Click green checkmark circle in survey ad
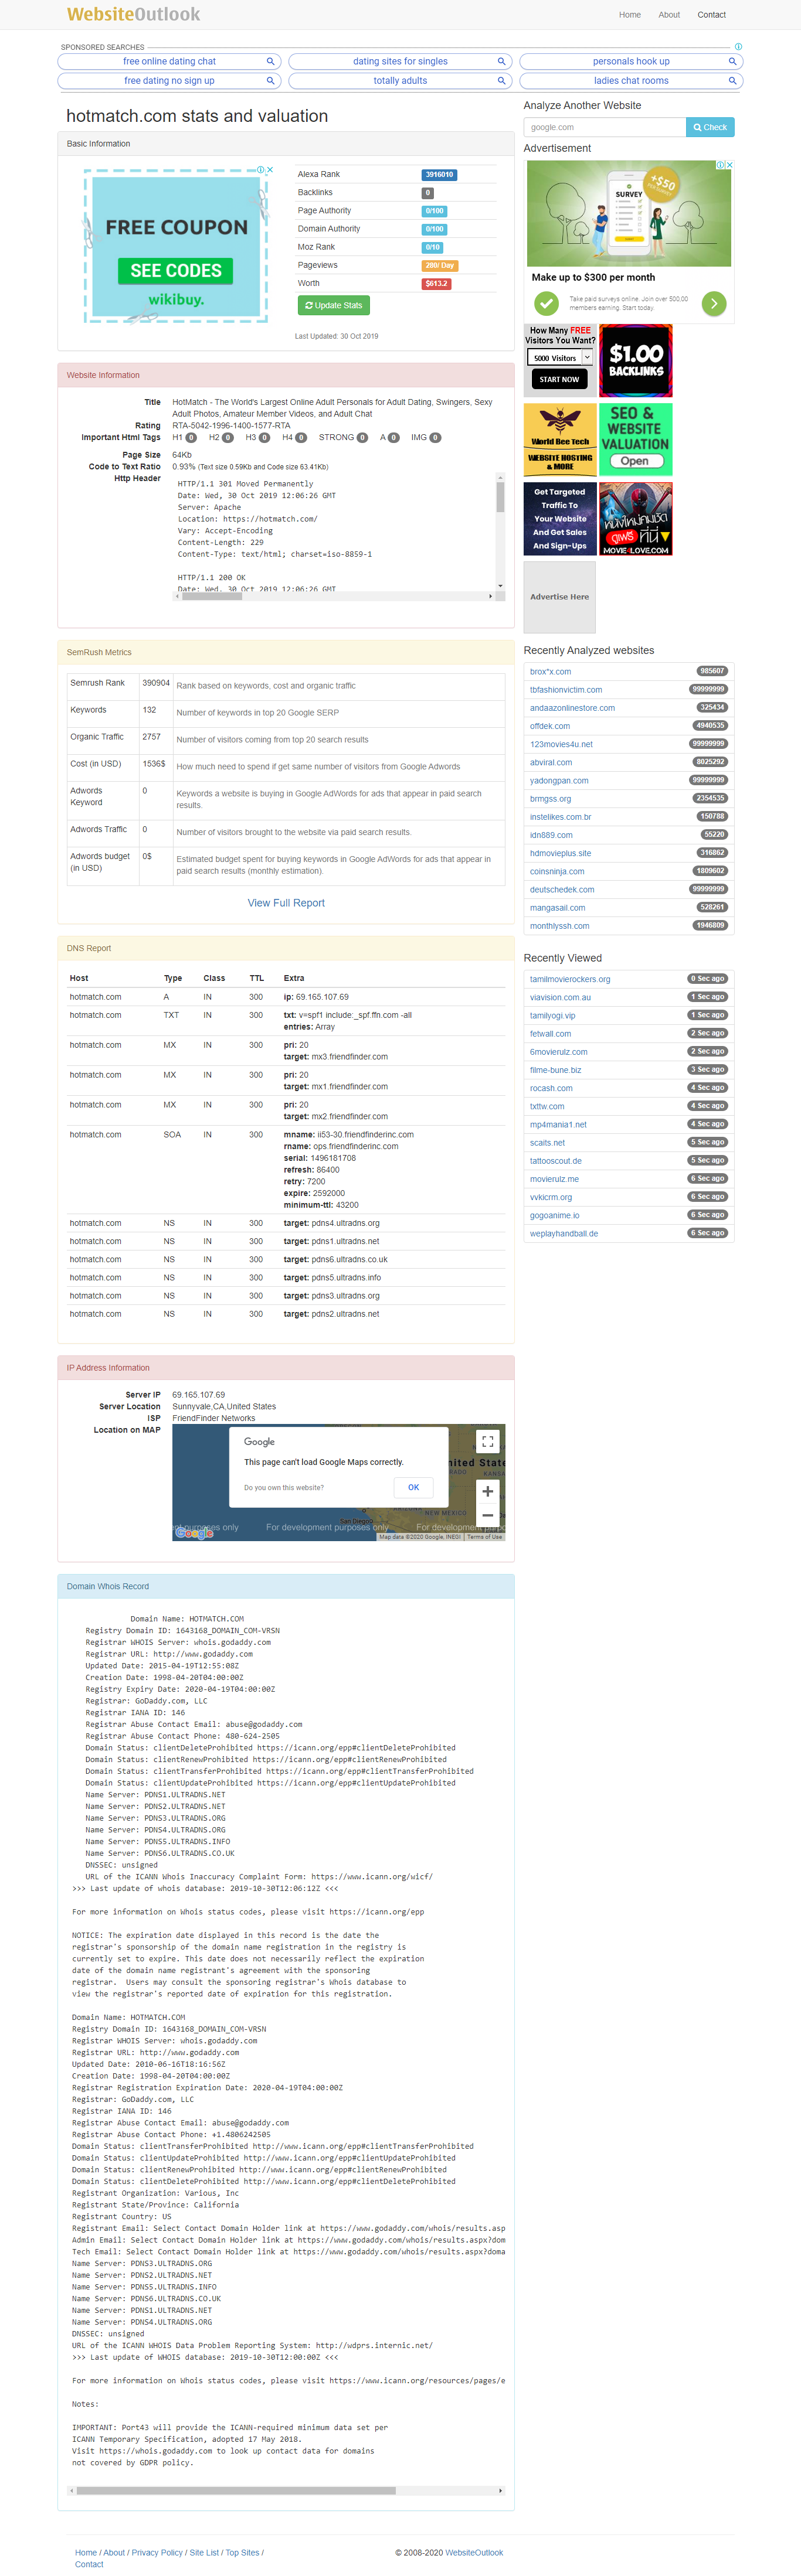 (x=546, y=303)
